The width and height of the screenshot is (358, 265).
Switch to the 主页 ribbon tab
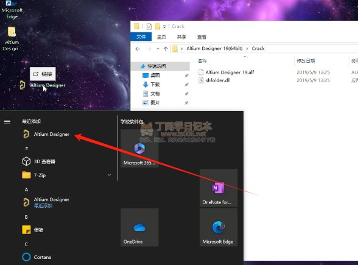pos(161,37)
